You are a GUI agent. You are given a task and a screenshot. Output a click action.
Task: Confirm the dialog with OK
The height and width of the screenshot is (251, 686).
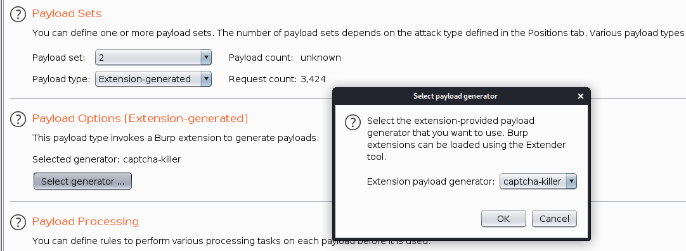503,219
